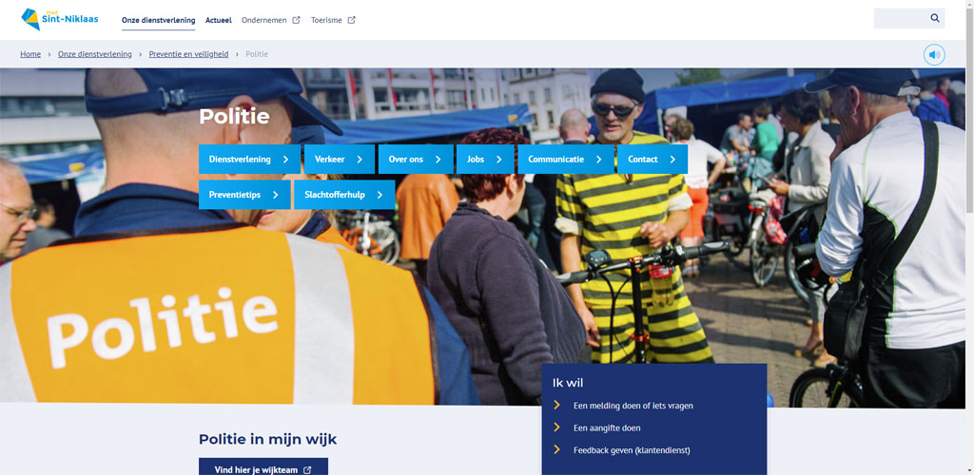Click the chevron on Communicatie button
The image size is (974, 475).
tap(599, 160)
